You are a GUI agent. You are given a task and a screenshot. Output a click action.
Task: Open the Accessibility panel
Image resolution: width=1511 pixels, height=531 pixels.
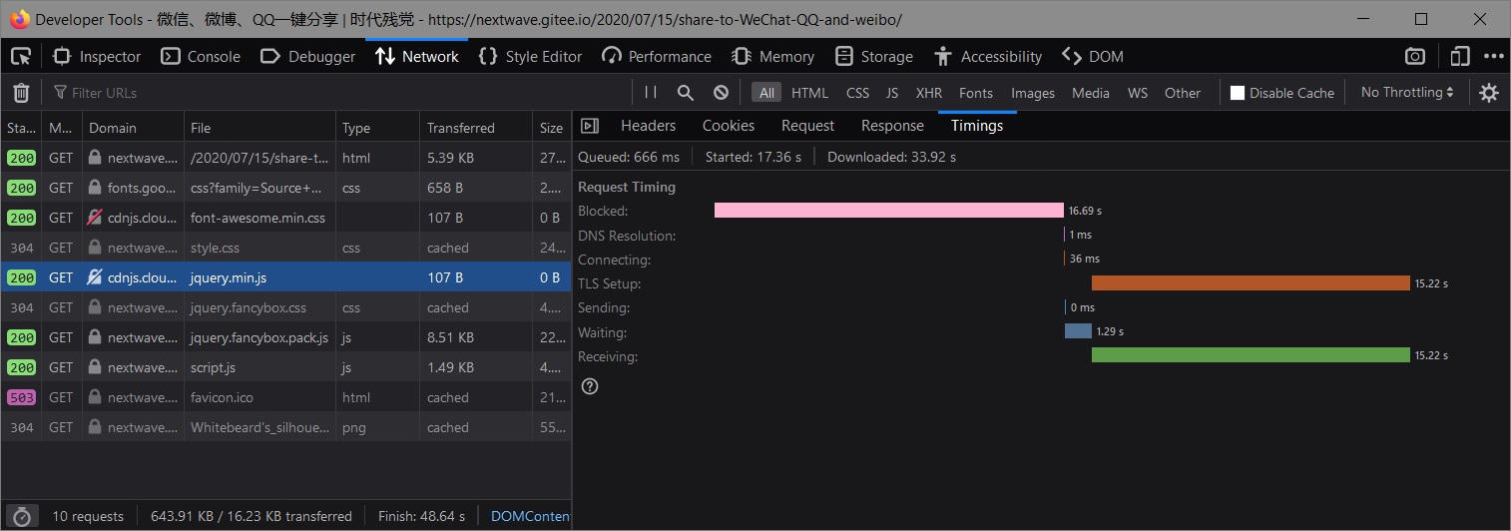988,57
